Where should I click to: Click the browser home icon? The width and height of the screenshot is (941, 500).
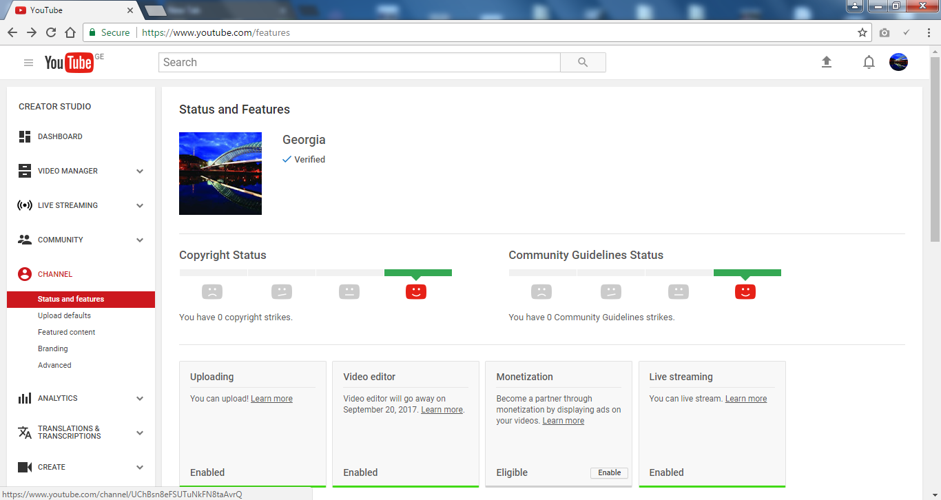[70, 32]
